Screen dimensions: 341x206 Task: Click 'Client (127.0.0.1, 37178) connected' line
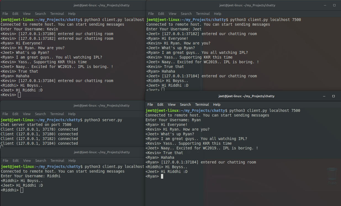39,129
